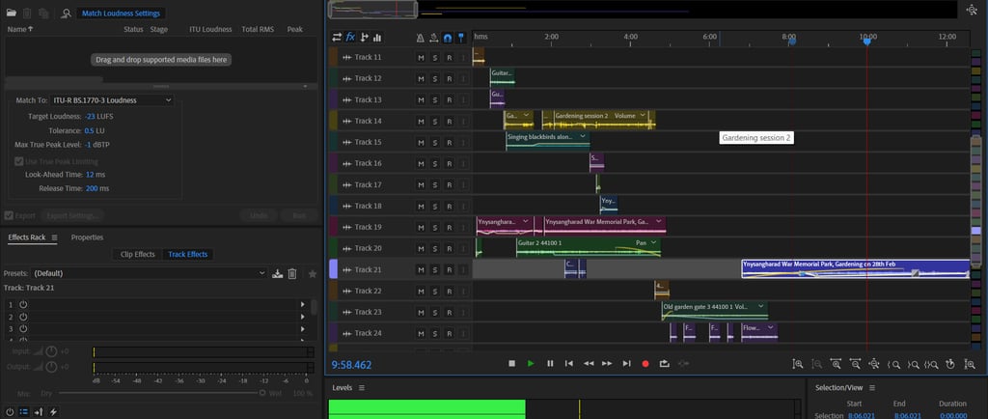Switch to the Properties tab

[x=87, y=237]
